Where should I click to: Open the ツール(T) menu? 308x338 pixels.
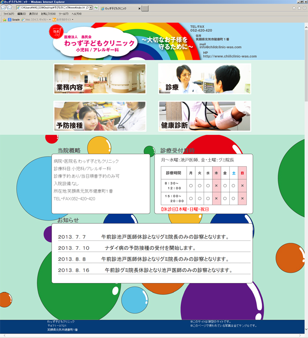pyautogui.click(x=63, y=14)
